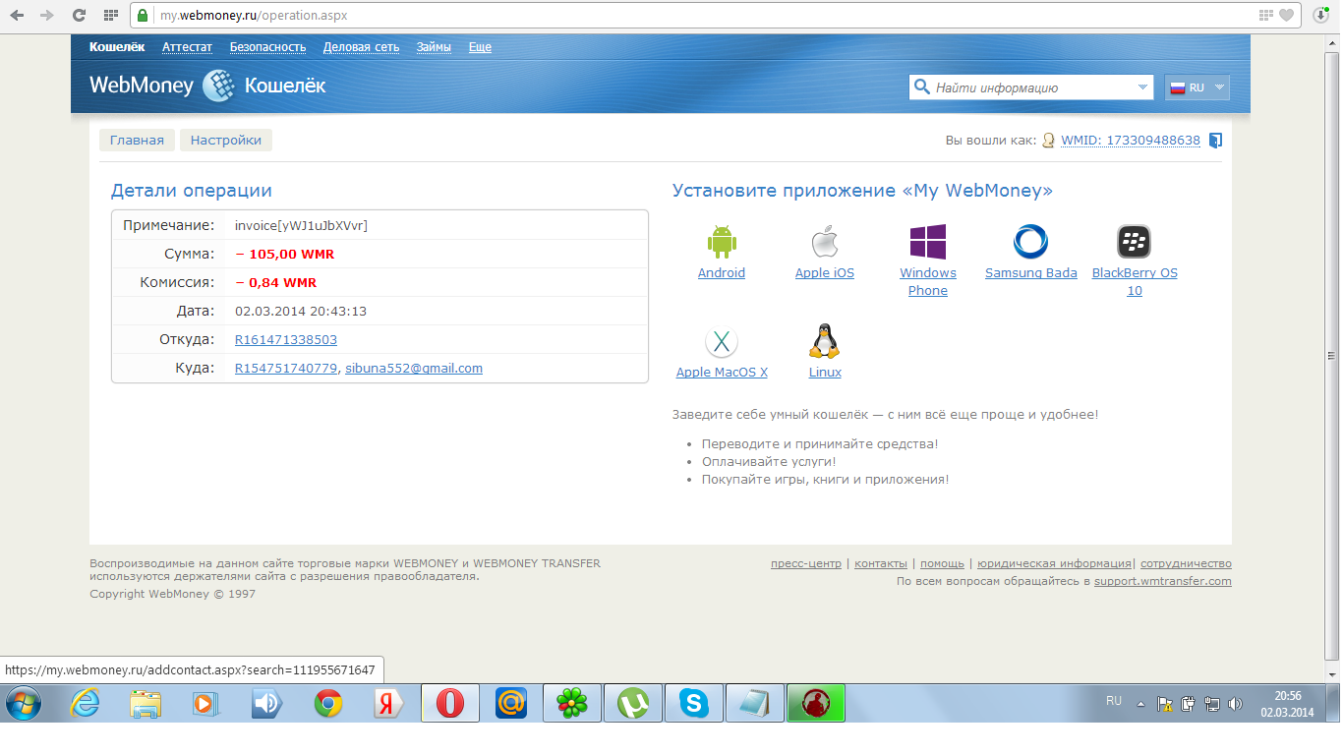The image size is (1343, 755).
Task: Click the Найти информацию search field
Action: point(1032,87)
